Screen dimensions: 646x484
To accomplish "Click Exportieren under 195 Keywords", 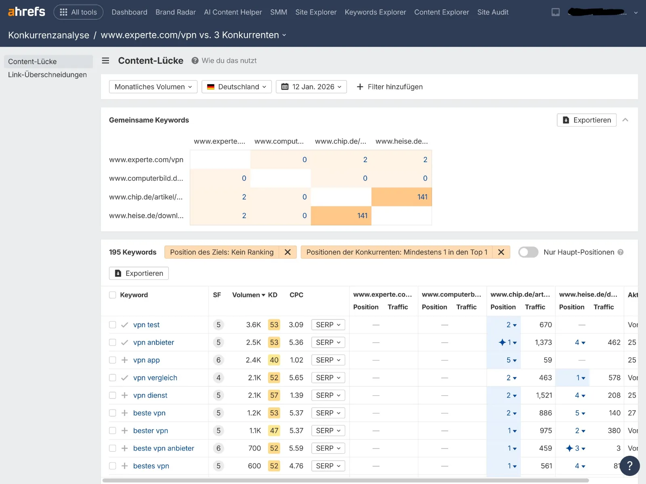I will (x=139, y=273).
